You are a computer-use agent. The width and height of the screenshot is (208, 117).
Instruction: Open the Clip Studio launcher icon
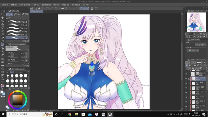point(32,8)
